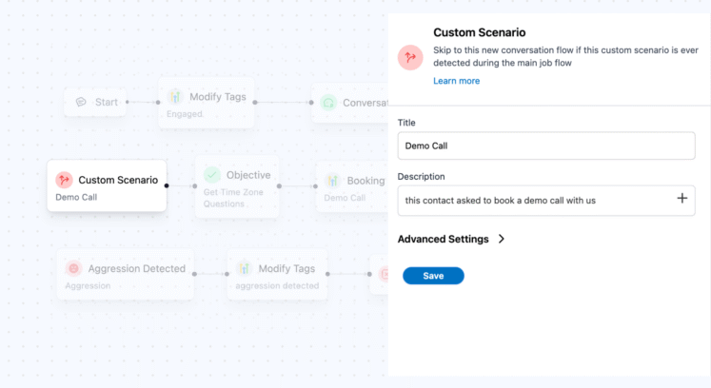Click the Aggression Detected face icon
Image resolution: width=711 pixels, height=388 pixels.
(73, 268)
